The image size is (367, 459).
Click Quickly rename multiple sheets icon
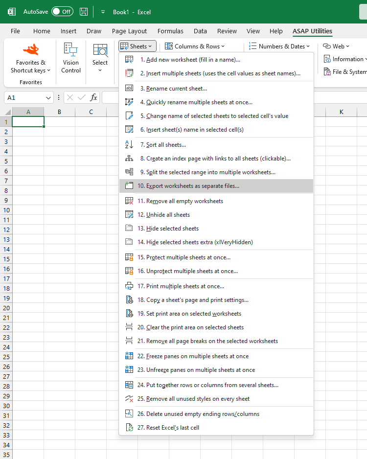point(129,102)
